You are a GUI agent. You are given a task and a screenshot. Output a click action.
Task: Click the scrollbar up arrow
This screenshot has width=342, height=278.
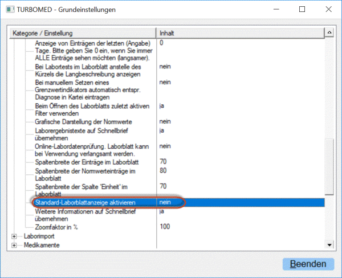[329, 32]
